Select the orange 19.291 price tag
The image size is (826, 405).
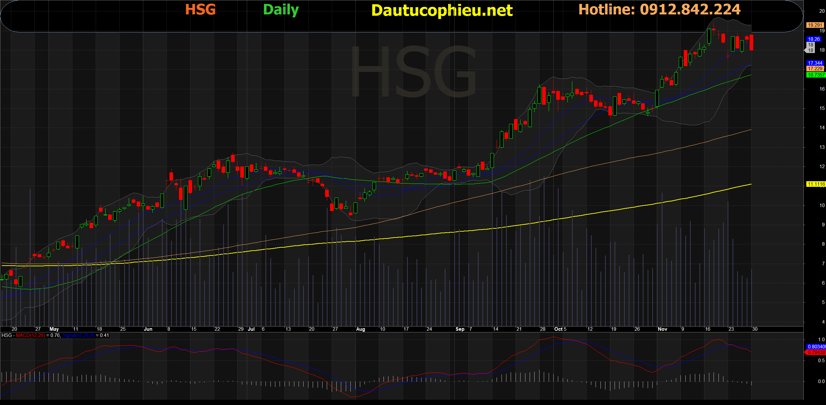815,25
